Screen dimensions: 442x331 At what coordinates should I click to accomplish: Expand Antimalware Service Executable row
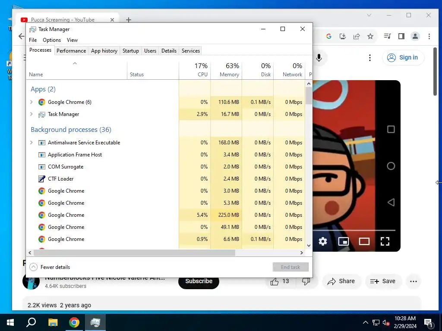tap(31, 143)
